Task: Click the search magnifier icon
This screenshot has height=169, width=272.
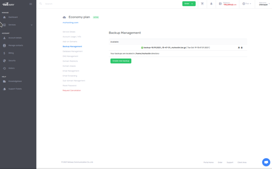Action: [41, 4]
